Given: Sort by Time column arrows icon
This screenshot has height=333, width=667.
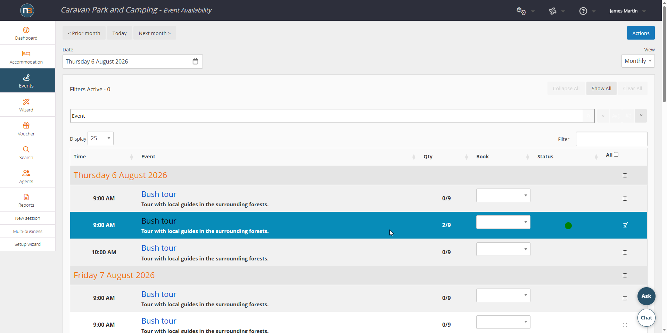Looking at the screenshot, I should [x=132, y=157].
